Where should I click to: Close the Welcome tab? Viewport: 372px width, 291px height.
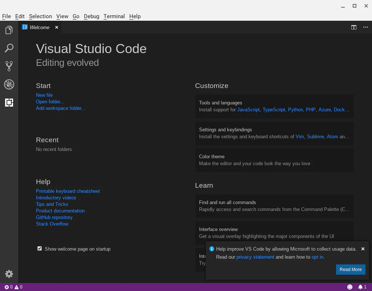tap(57, 27)
